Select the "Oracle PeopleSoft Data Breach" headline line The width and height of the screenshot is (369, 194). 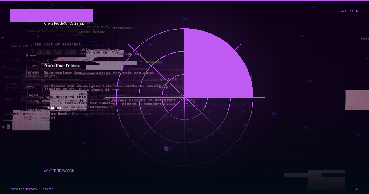[65, 23]
